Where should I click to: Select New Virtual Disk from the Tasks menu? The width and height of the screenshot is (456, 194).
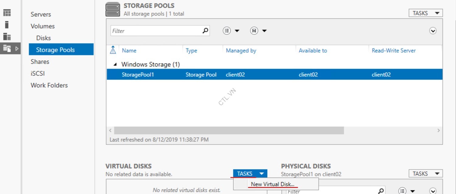click(x=273, y=184)
